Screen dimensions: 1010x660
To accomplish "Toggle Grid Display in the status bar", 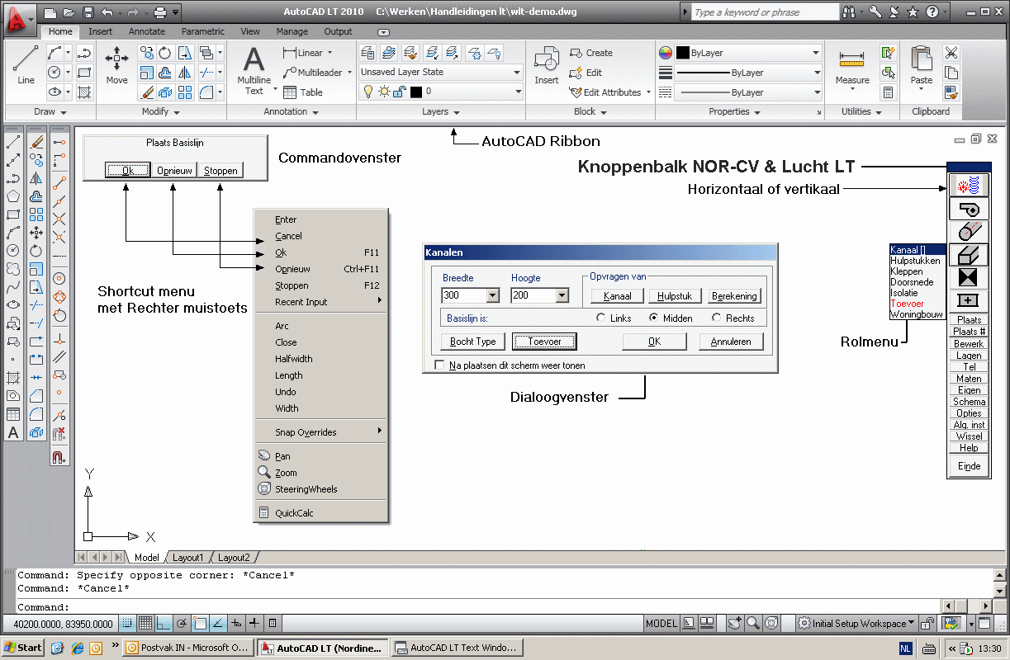I will [x=145, y=623].
